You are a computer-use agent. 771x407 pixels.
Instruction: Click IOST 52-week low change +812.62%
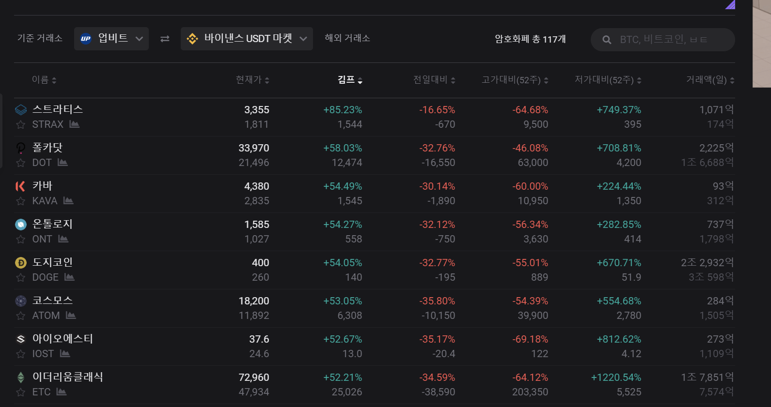point(619,339)
